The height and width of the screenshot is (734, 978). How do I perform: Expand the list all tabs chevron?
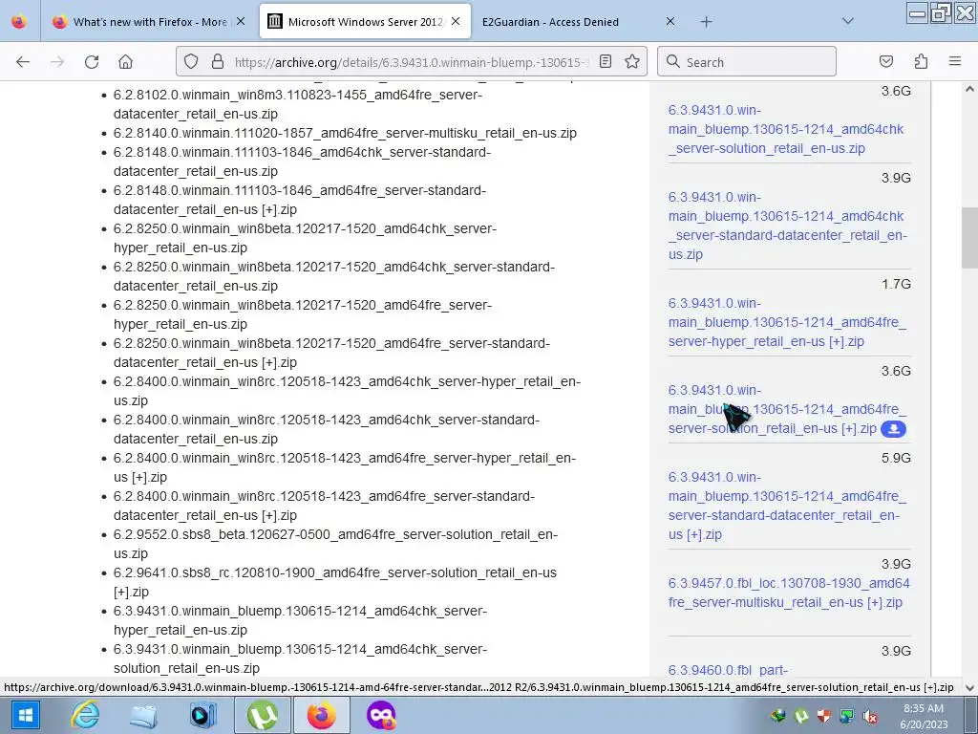point(847,22)
